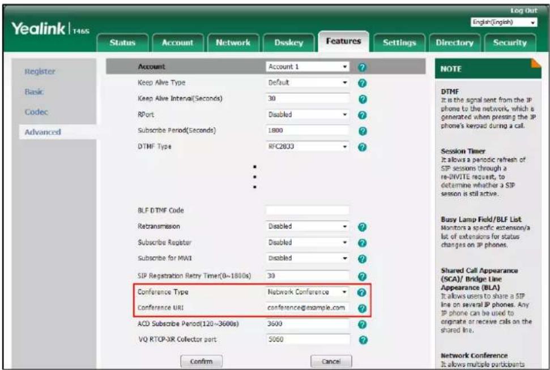Open Subscribe for MWI dropdown
The width and height of the screenshot is (550, 370).
click(x=308, y=258)
